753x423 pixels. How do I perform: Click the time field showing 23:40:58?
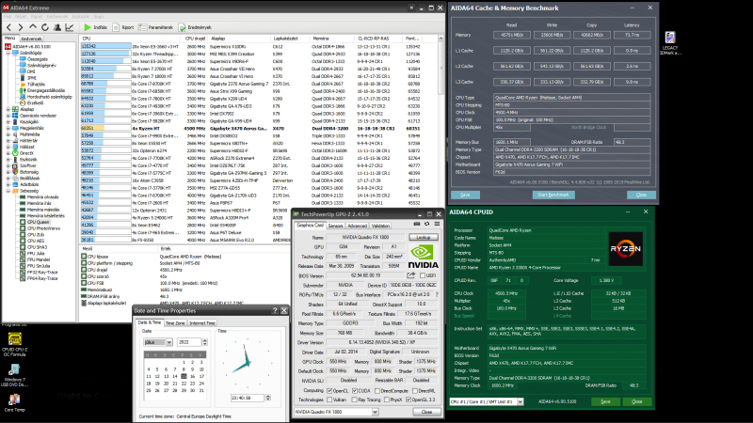(248, 398)
